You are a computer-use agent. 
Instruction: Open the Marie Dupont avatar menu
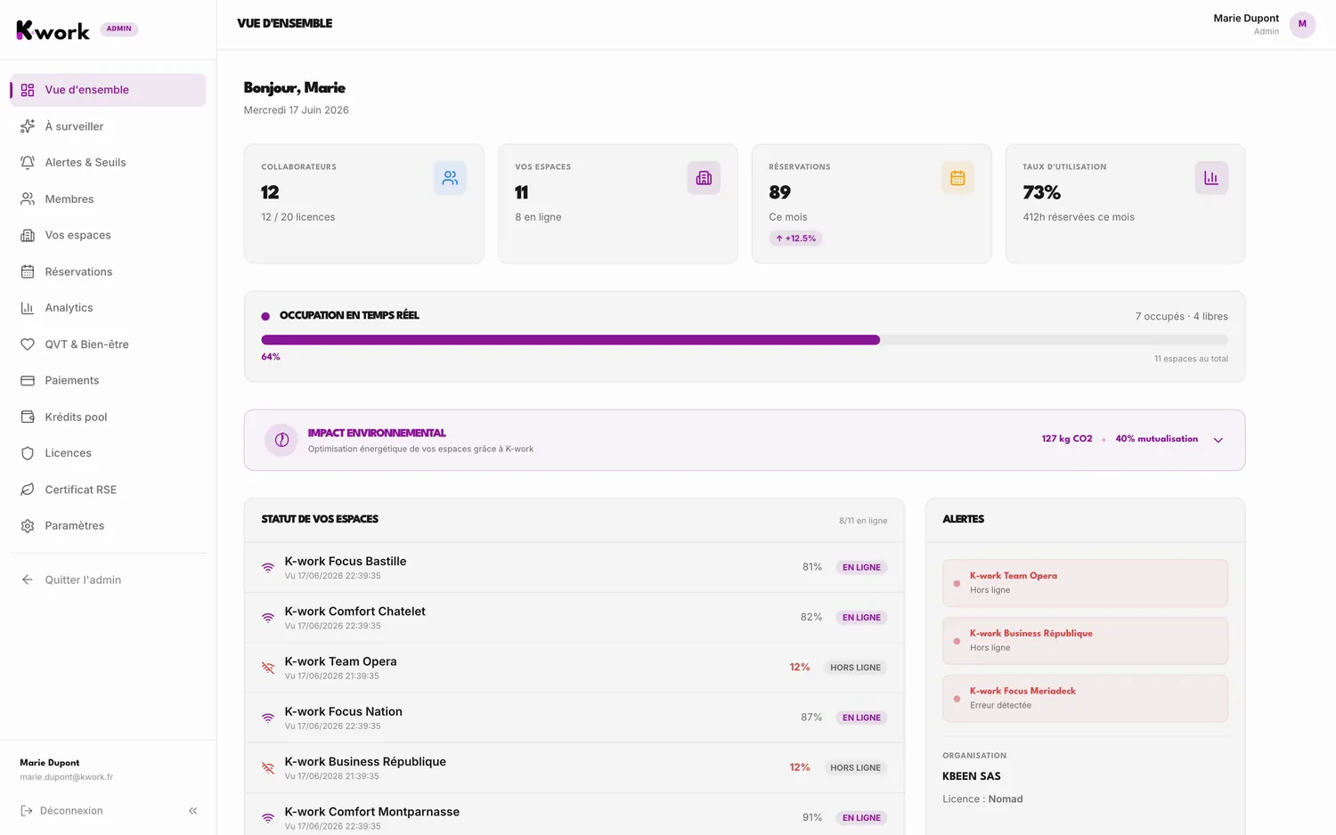tap(1302, 24)
